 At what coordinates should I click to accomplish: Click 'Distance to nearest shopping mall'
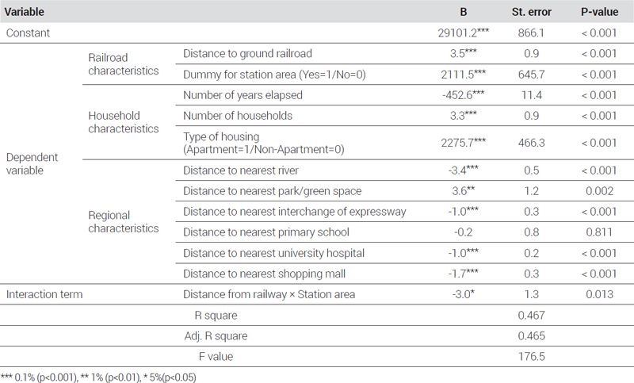264,274
